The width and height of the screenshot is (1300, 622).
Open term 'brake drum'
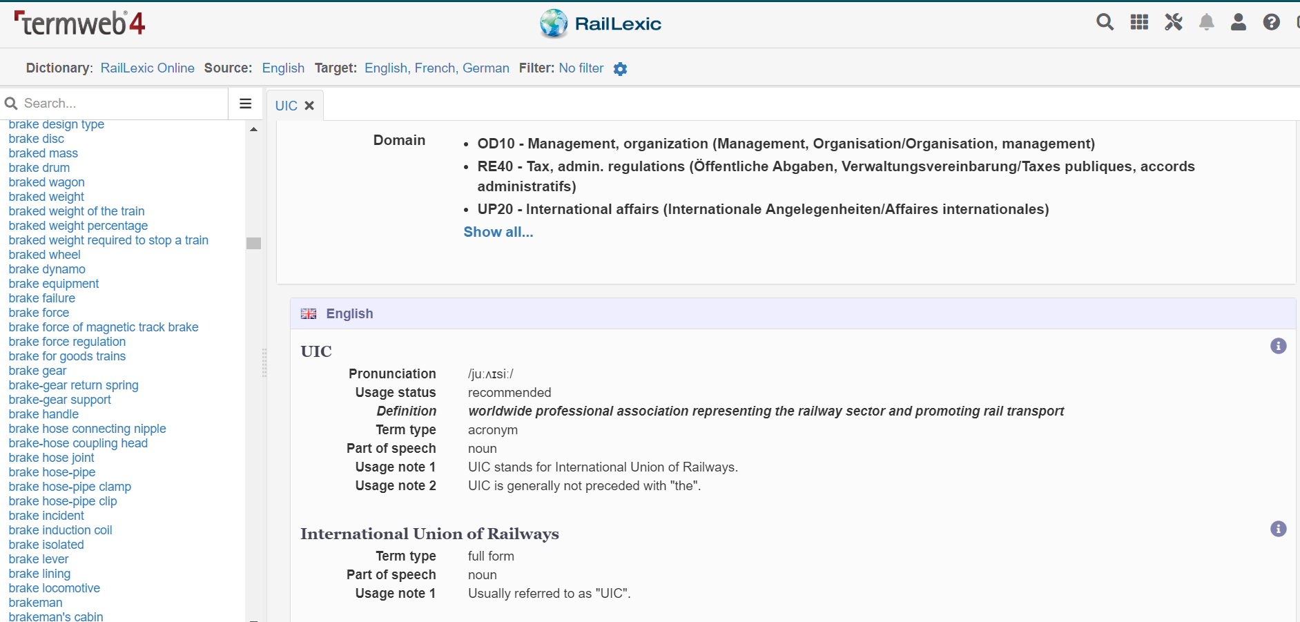tap(39, 168)
